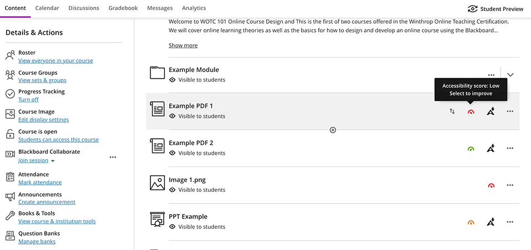Click the Create announcement link

46,202
